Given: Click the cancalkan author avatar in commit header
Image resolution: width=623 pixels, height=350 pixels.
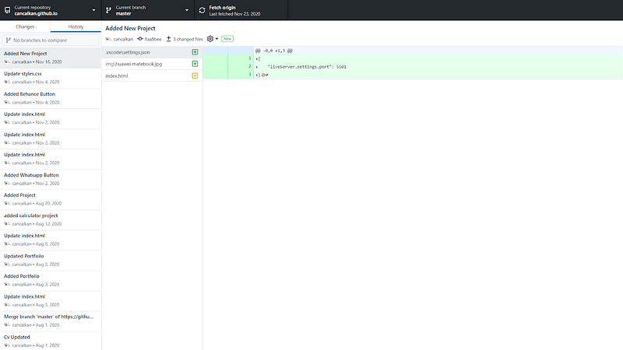Looking at the screenshot, I should coord(108,39).
